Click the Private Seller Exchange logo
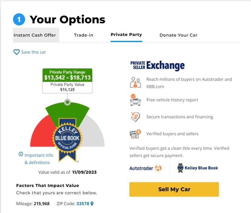This screenshot has width=251, height=213. [158, 65]
